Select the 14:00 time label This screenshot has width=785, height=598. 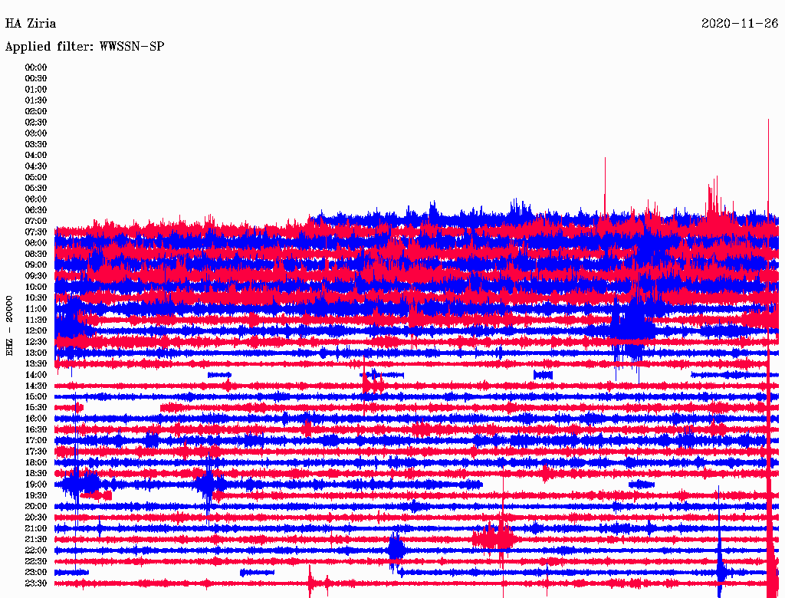tap(36, 375)
